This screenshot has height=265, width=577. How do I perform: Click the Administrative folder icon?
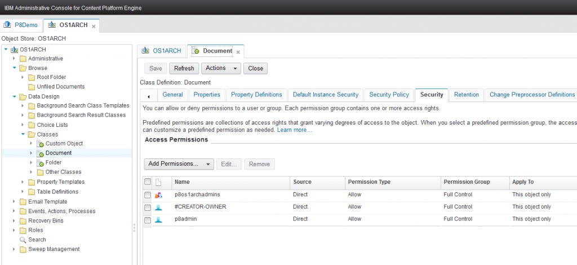click(23, 59)
